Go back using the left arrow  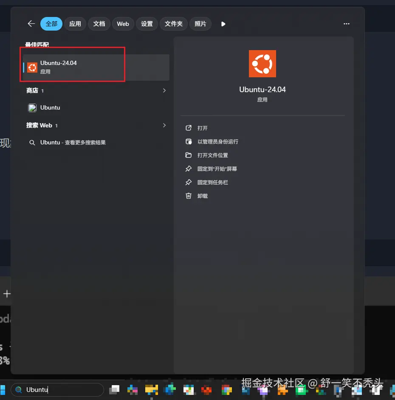coord(31,24)
